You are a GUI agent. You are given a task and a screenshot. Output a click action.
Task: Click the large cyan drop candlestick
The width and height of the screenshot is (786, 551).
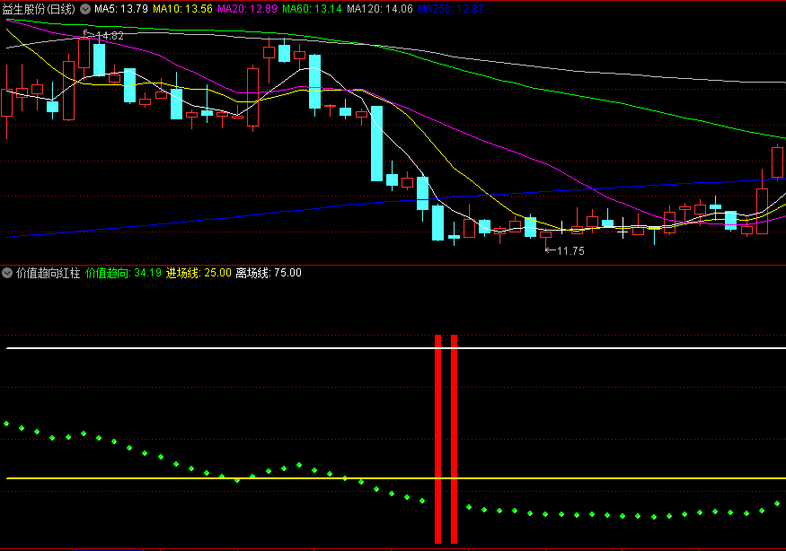click(376, 144)
